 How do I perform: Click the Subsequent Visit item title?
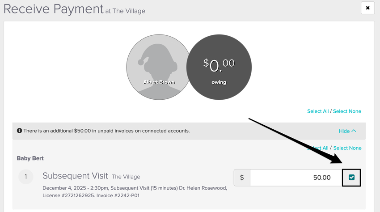[x=75, y=176]
